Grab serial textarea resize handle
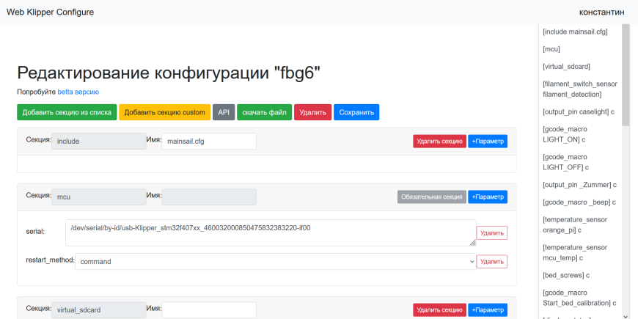Viewport: 638px width, 319px height. click(x=472, y=243)
